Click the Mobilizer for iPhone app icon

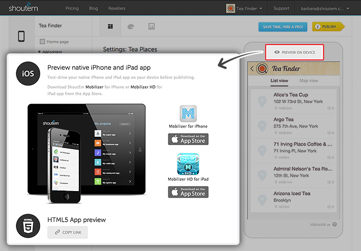pos(188,113)
